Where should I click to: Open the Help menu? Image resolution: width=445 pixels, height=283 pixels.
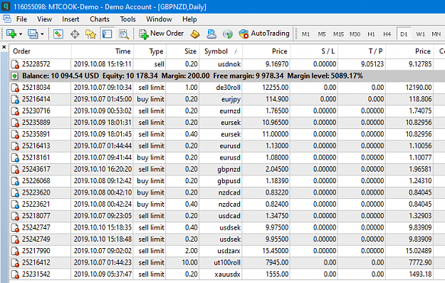click(189, 19)
